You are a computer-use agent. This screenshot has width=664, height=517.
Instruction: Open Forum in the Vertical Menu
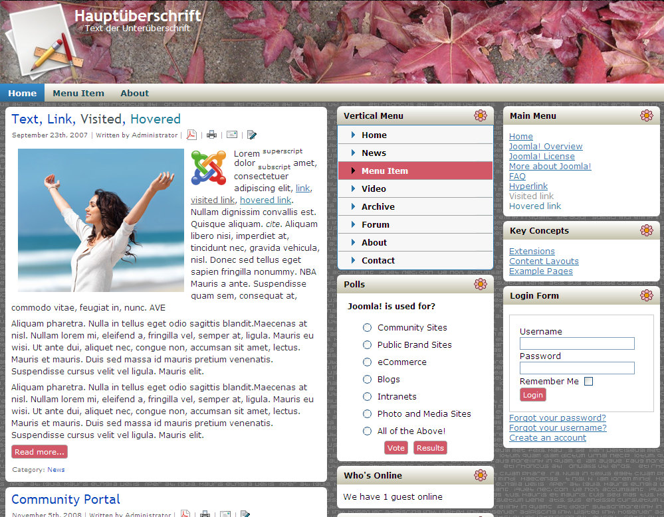415,224
